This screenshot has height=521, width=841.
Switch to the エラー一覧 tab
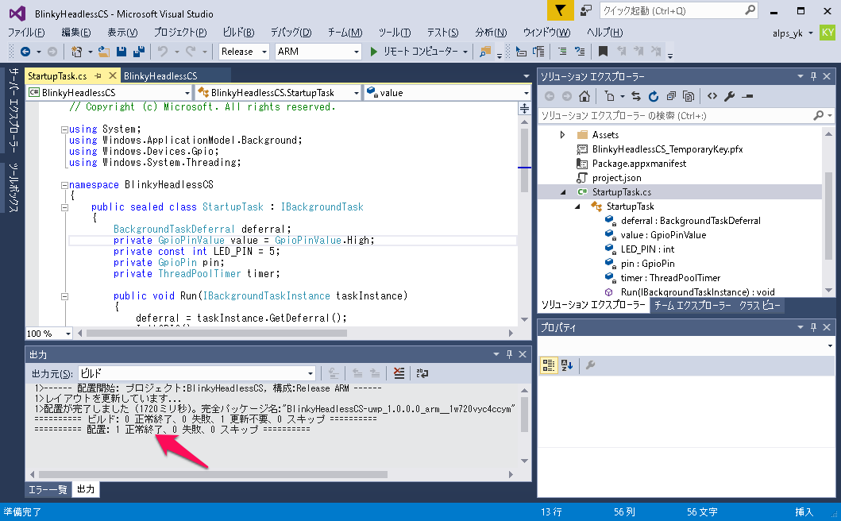tap(48, 489)
